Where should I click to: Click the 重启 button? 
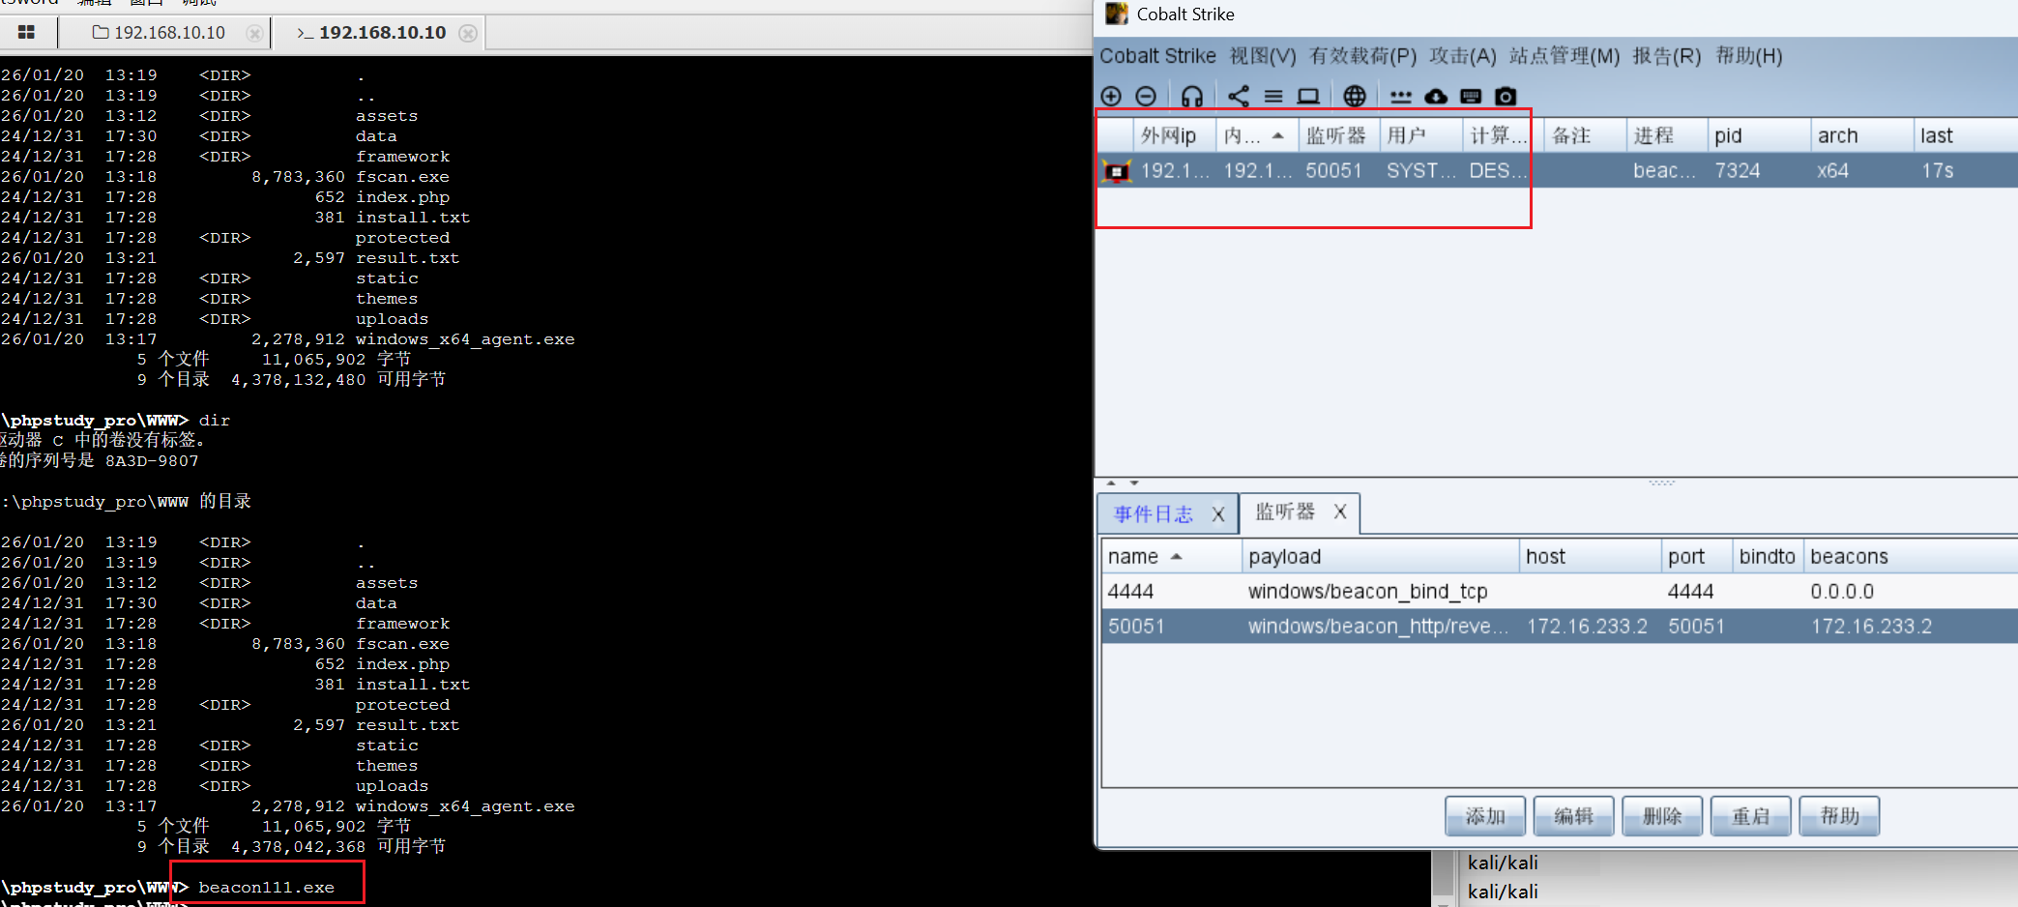click(1750, 816)
